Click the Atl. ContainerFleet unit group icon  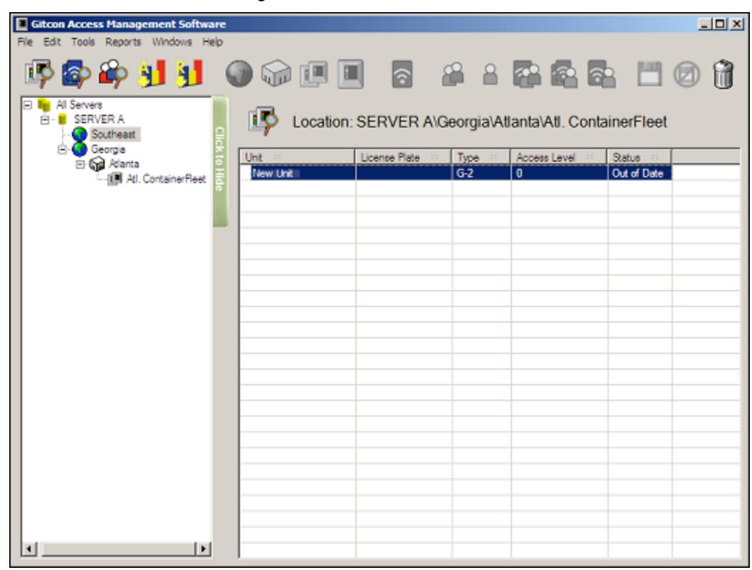[x=115, y=179]
